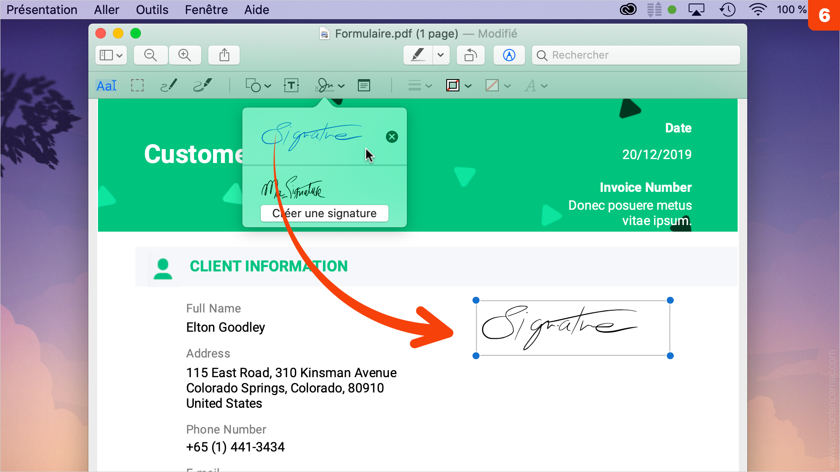The height and width of the screenshot is (472, 840).
Task: Click the Modifié title status
Action: pyautogui.click(x=497, y=34)
